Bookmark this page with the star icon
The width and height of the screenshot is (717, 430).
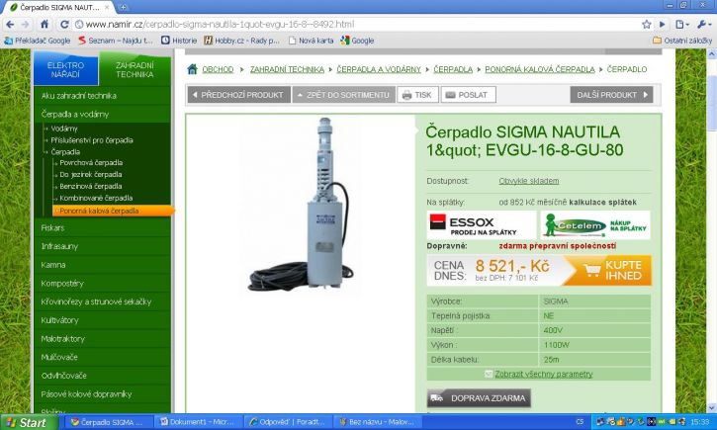[x=647, y=25]
